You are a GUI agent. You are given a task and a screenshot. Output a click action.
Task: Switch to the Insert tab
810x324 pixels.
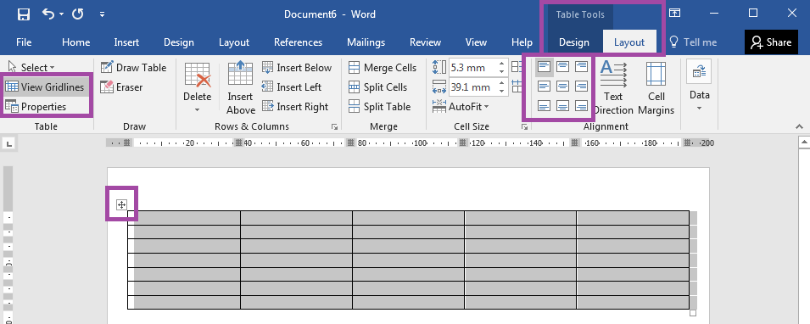pos(126,42)
